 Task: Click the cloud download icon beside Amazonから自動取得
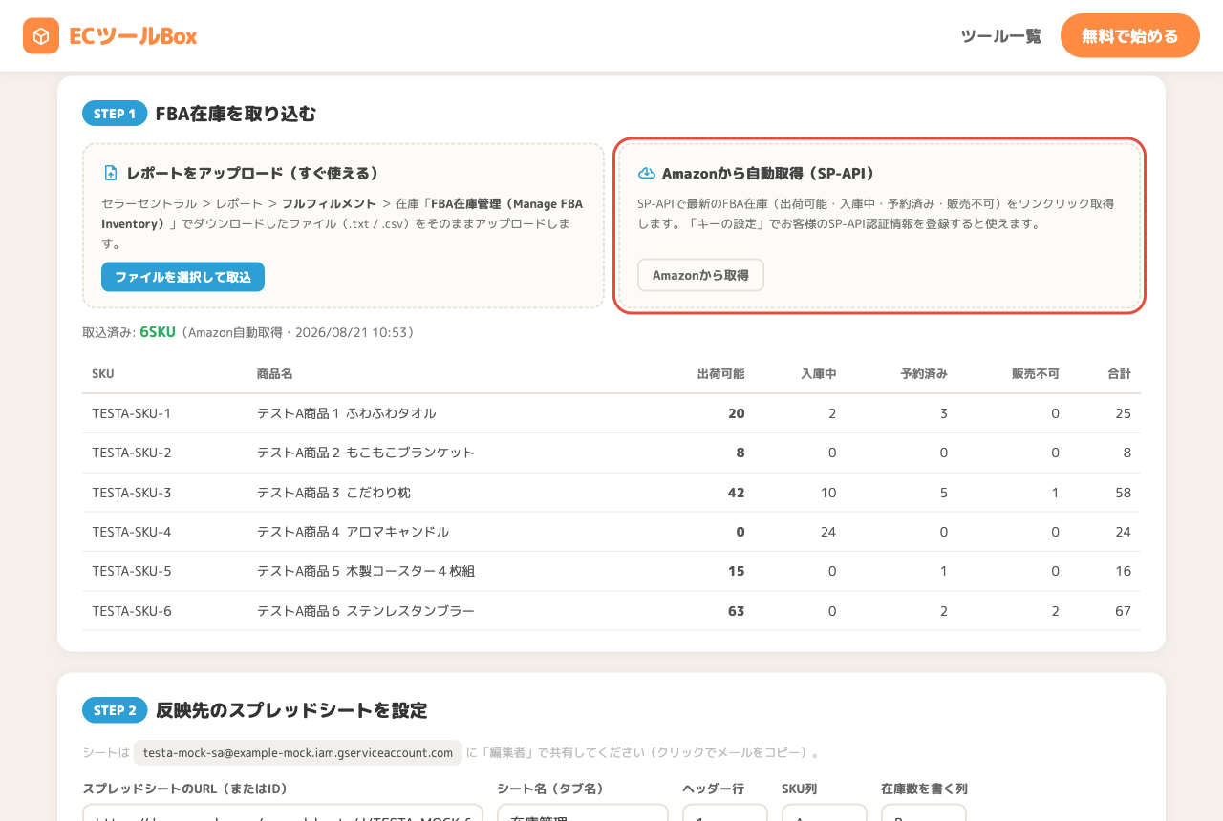647,173
